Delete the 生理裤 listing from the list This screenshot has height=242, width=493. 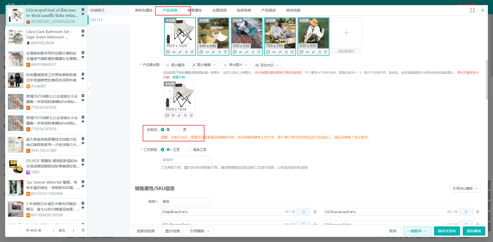(x=83, y=53)
